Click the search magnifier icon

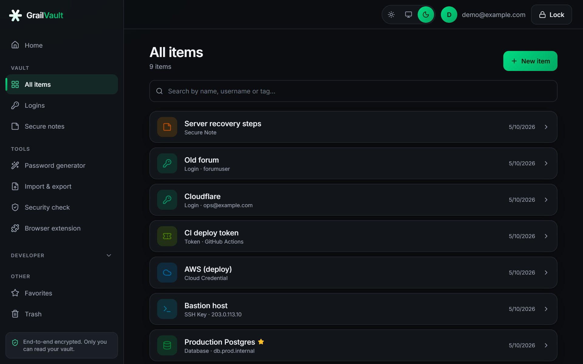click(159, 91)
